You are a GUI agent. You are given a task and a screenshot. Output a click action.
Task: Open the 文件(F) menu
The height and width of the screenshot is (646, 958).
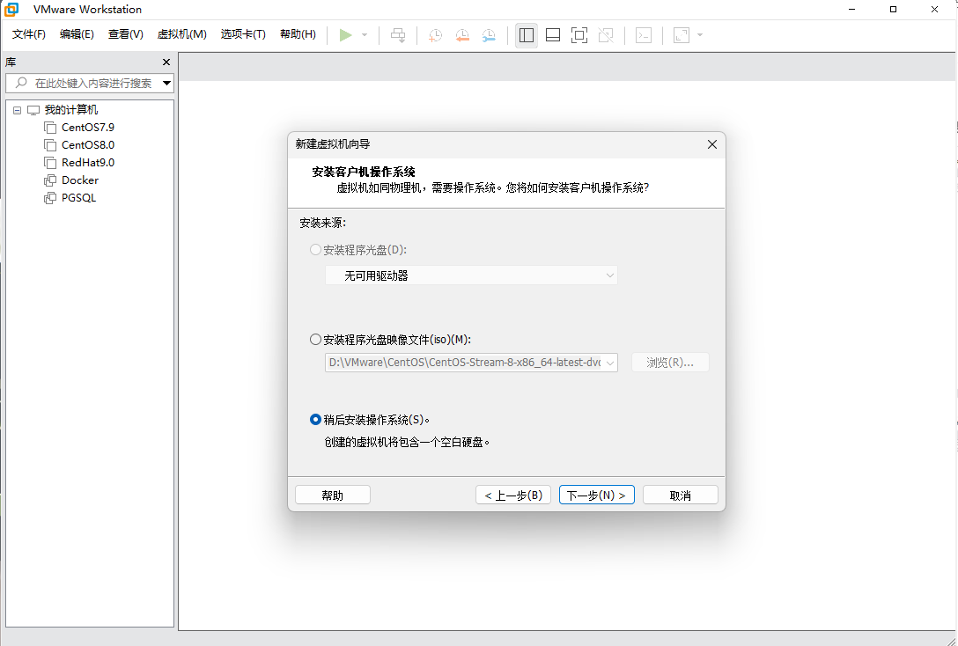29,34
